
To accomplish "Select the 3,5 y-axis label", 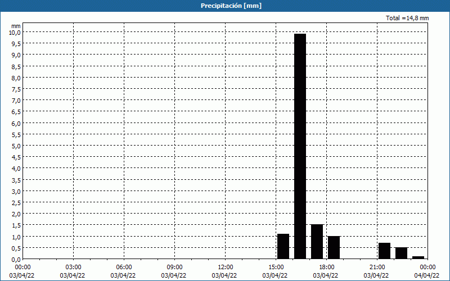I will coord(16,180).
